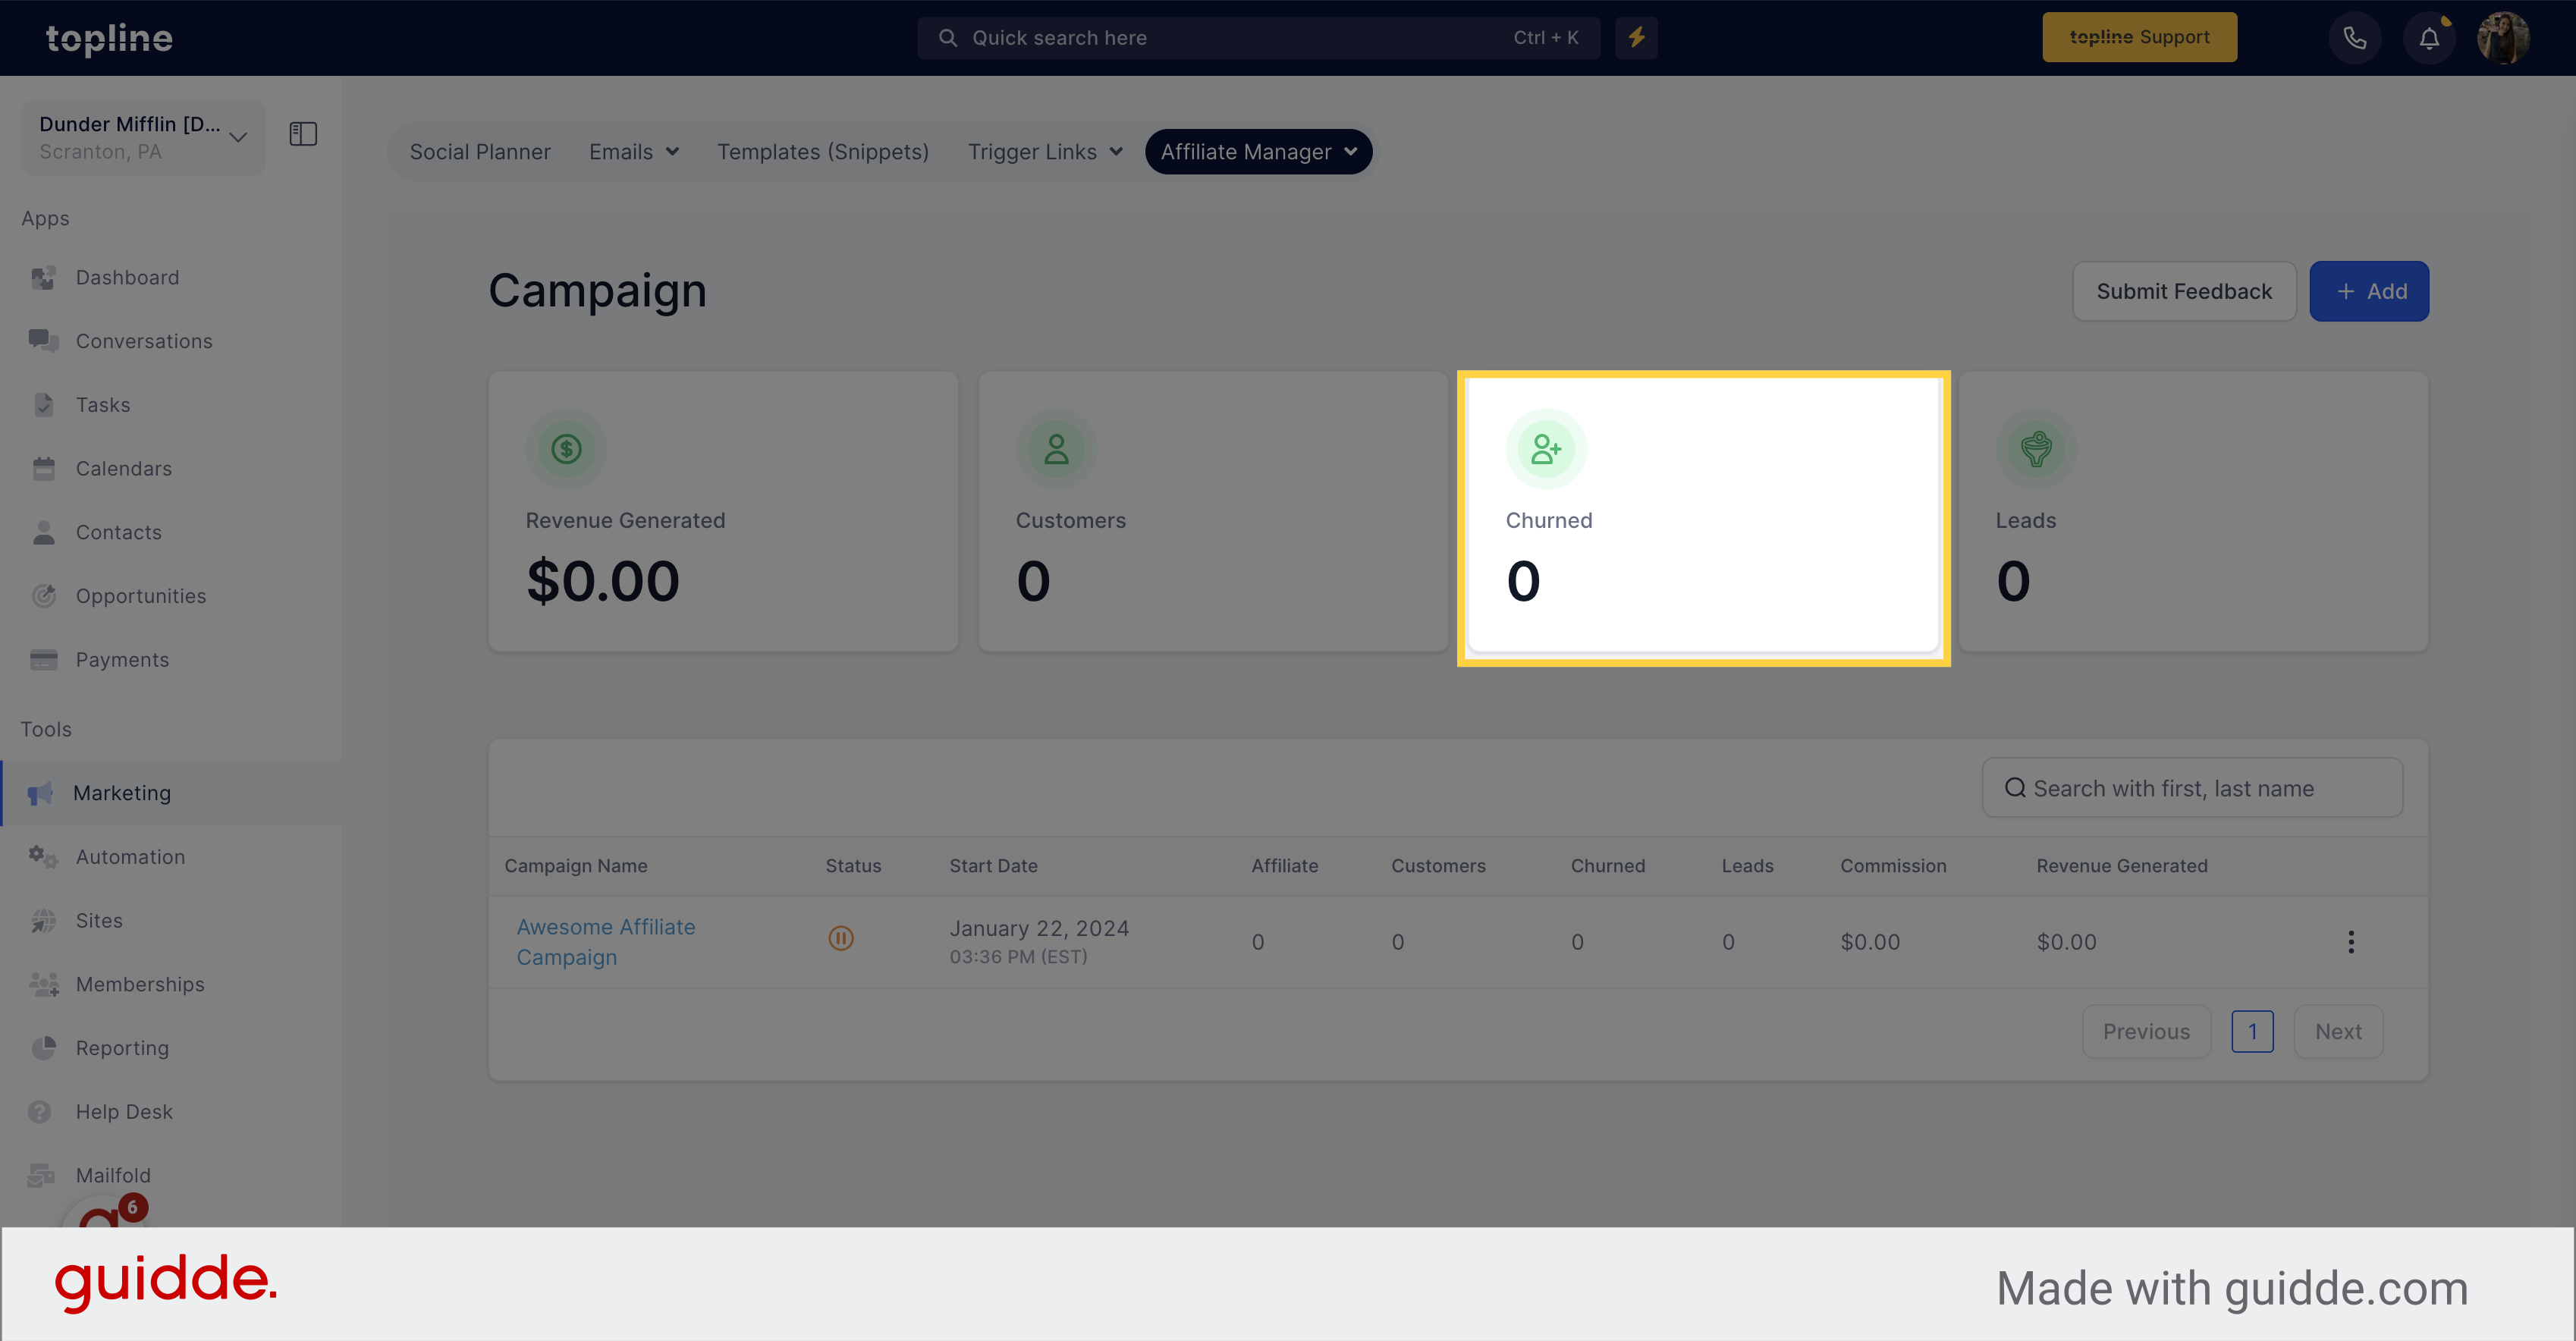Screen dimensions: 2576x1341
Task: Click the Customers person icon
Action: pyautogui.click(x=1057, y=449)
